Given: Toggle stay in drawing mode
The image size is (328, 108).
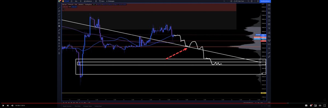Looking at the screenshot, I should click(59, 40).
